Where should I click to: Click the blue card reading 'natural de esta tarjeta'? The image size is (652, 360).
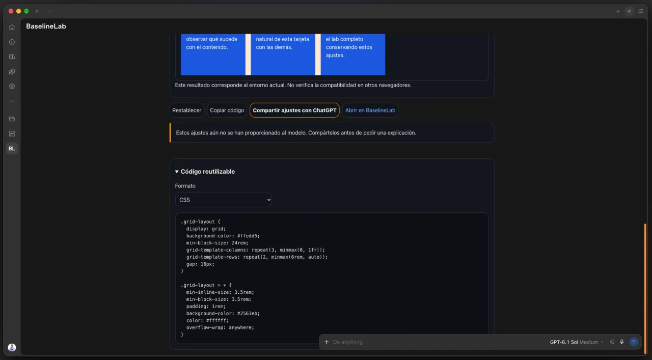click(x=283, y=54)
